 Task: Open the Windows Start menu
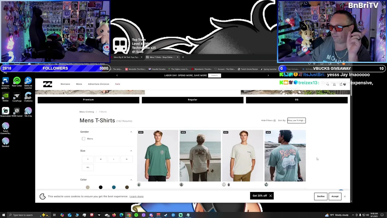click(x=3, y=215)
